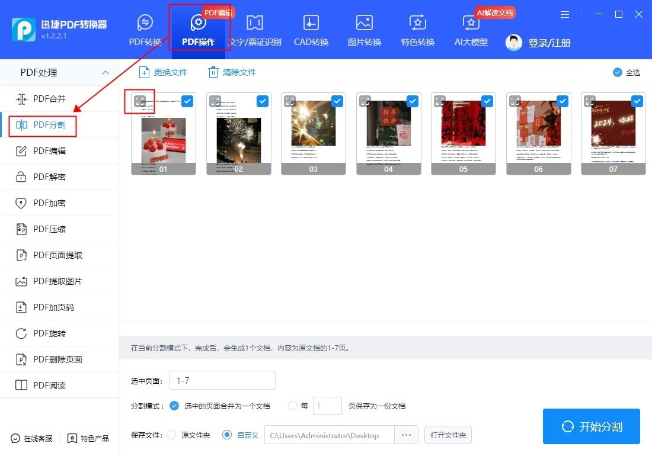652x456 pixels.
Task: Click the 选中页面 page range field
Action: [222, 380]
